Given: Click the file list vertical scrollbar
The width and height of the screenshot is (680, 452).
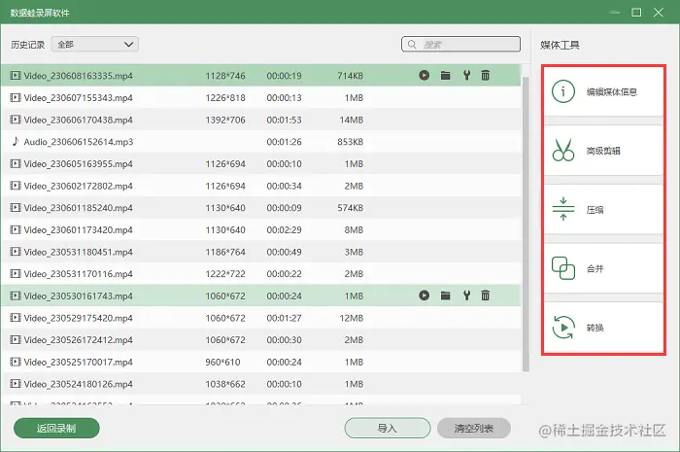Looking at the screenshot, I should click(x=526, y=224).
